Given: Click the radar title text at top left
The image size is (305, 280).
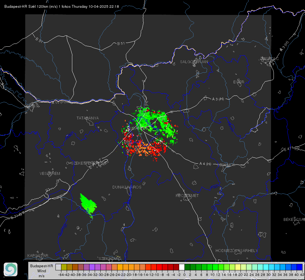Looking at the screenshot, I should pos(61,7).
